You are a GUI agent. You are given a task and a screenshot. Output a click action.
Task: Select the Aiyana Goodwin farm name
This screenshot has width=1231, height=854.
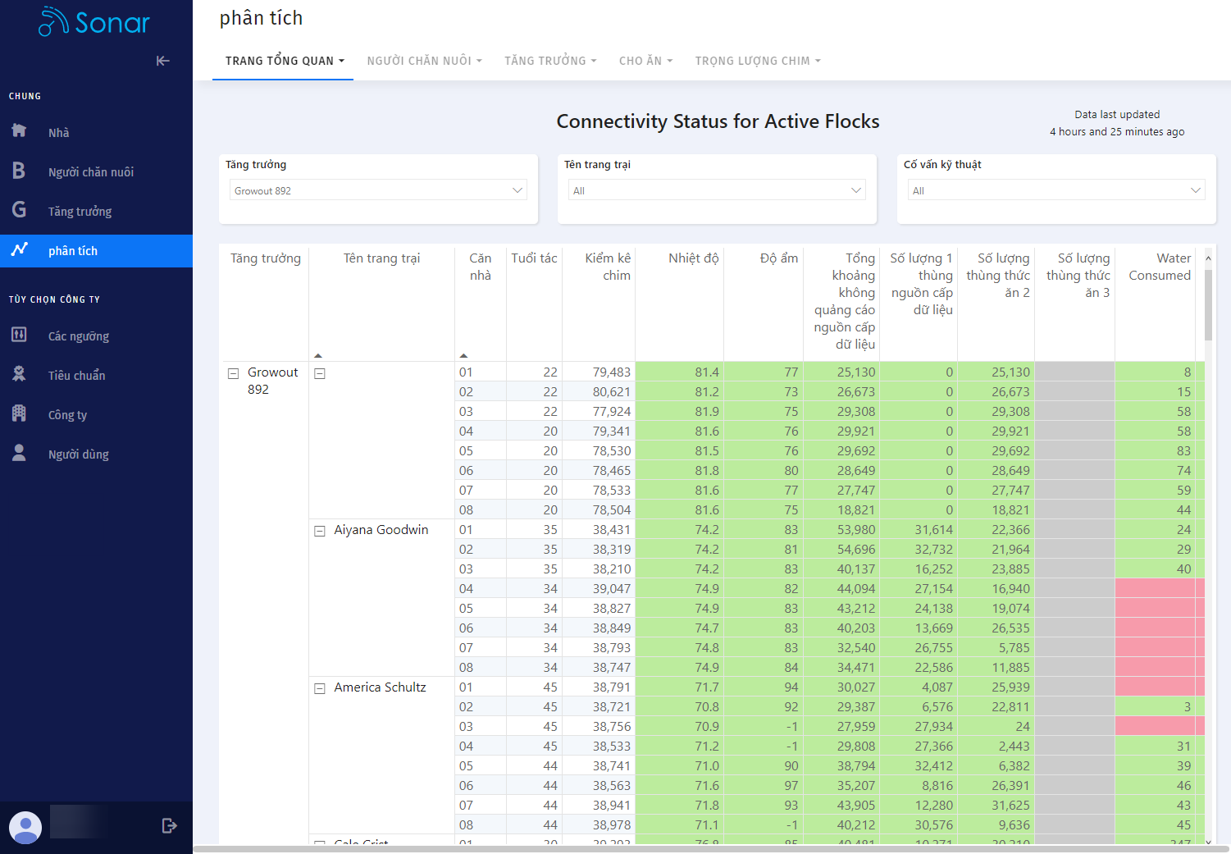pyautogui.click(x=381, y=530)
